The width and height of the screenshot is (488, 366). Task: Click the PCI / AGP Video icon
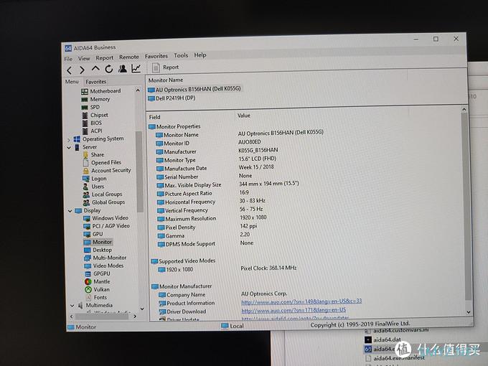click(87, 226)
